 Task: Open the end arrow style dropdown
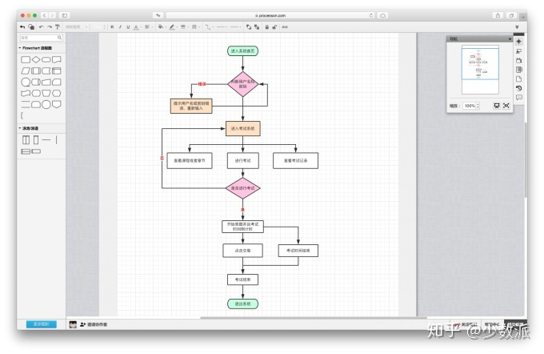[x=235, y=26]
